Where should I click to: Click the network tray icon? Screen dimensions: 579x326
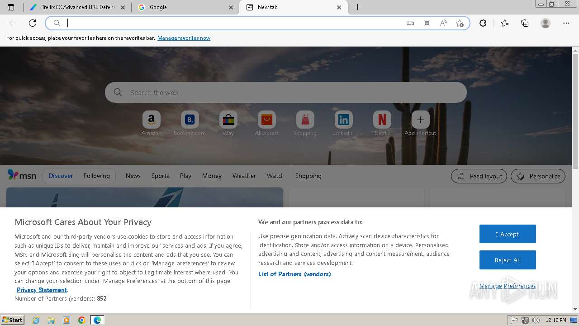[x=525, y=320]
